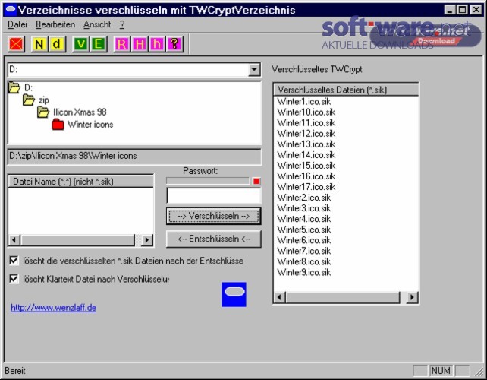
Task: Click the Verschlüsseltes Dateien (*.sik) column header
Action: click(346, 90)
